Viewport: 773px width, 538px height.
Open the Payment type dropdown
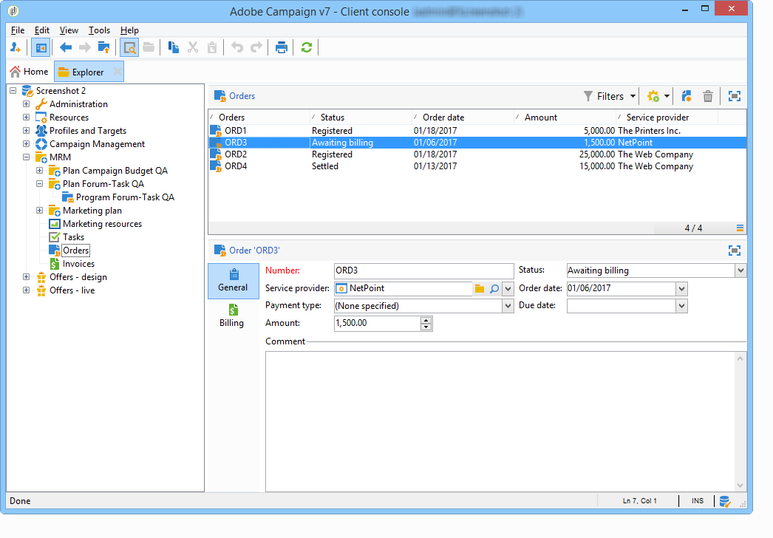pos(508,306)
